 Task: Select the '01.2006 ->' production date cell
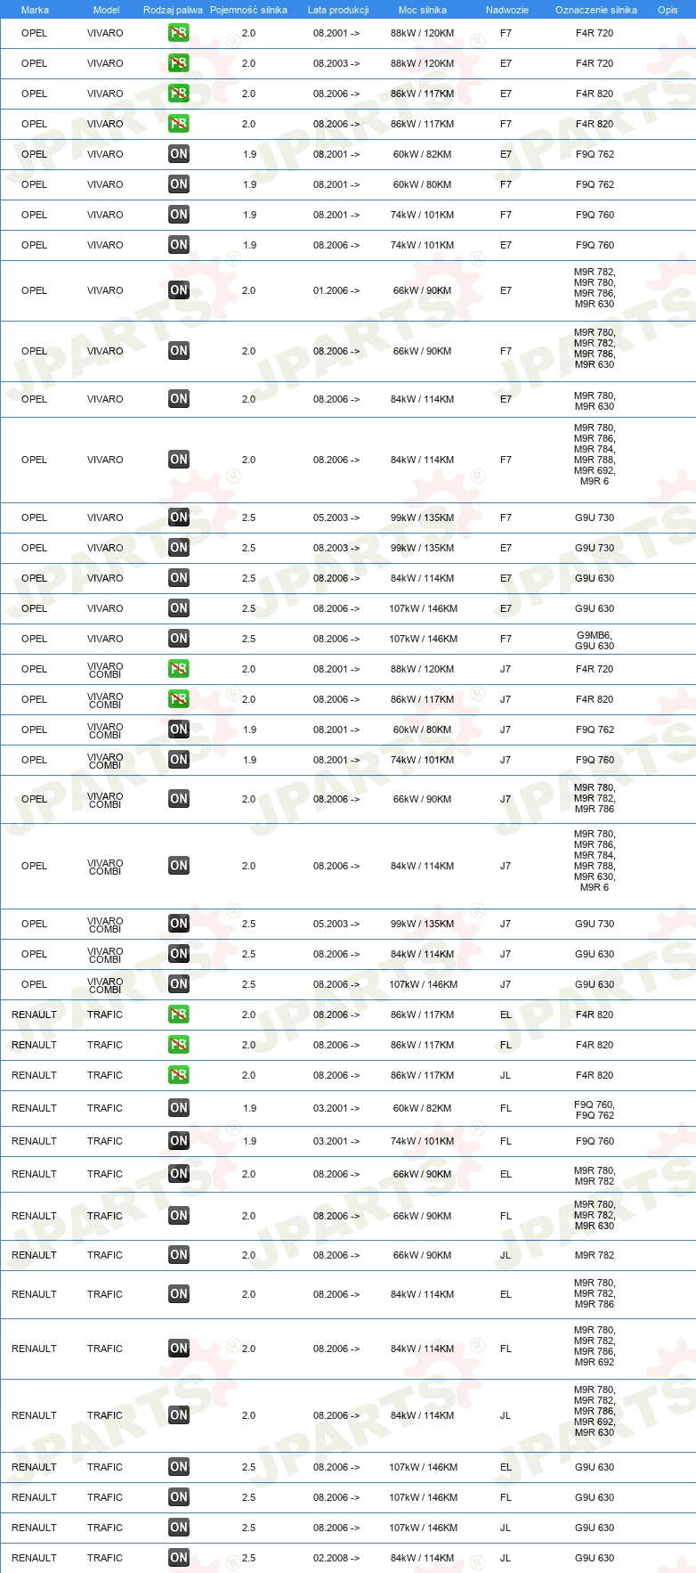tap(336, 290)
